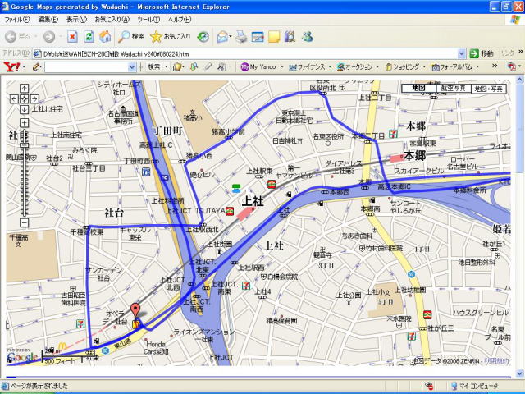
Task: Pan the map left arrow
Action: (14, 98)
